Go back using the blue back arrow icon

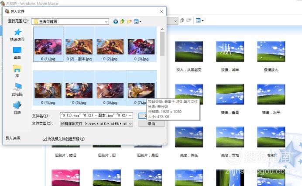[x=116, y=21]
